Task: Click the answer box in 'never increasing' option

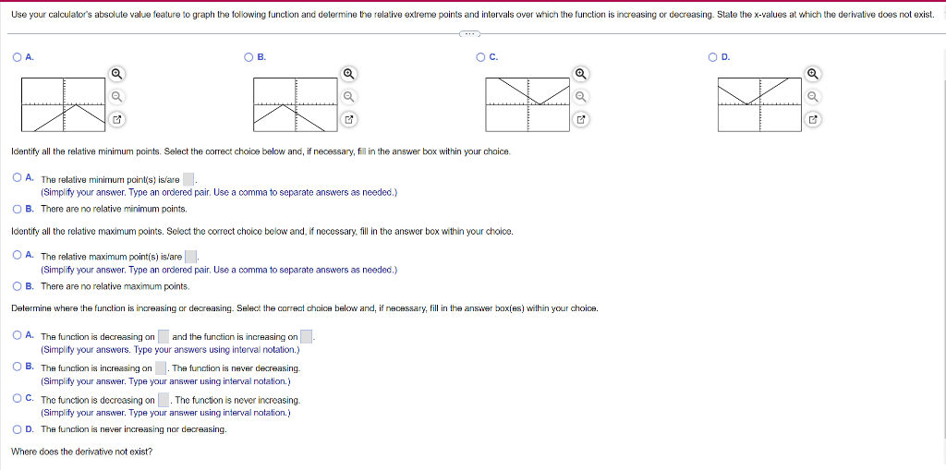Action: pos(164,400)
